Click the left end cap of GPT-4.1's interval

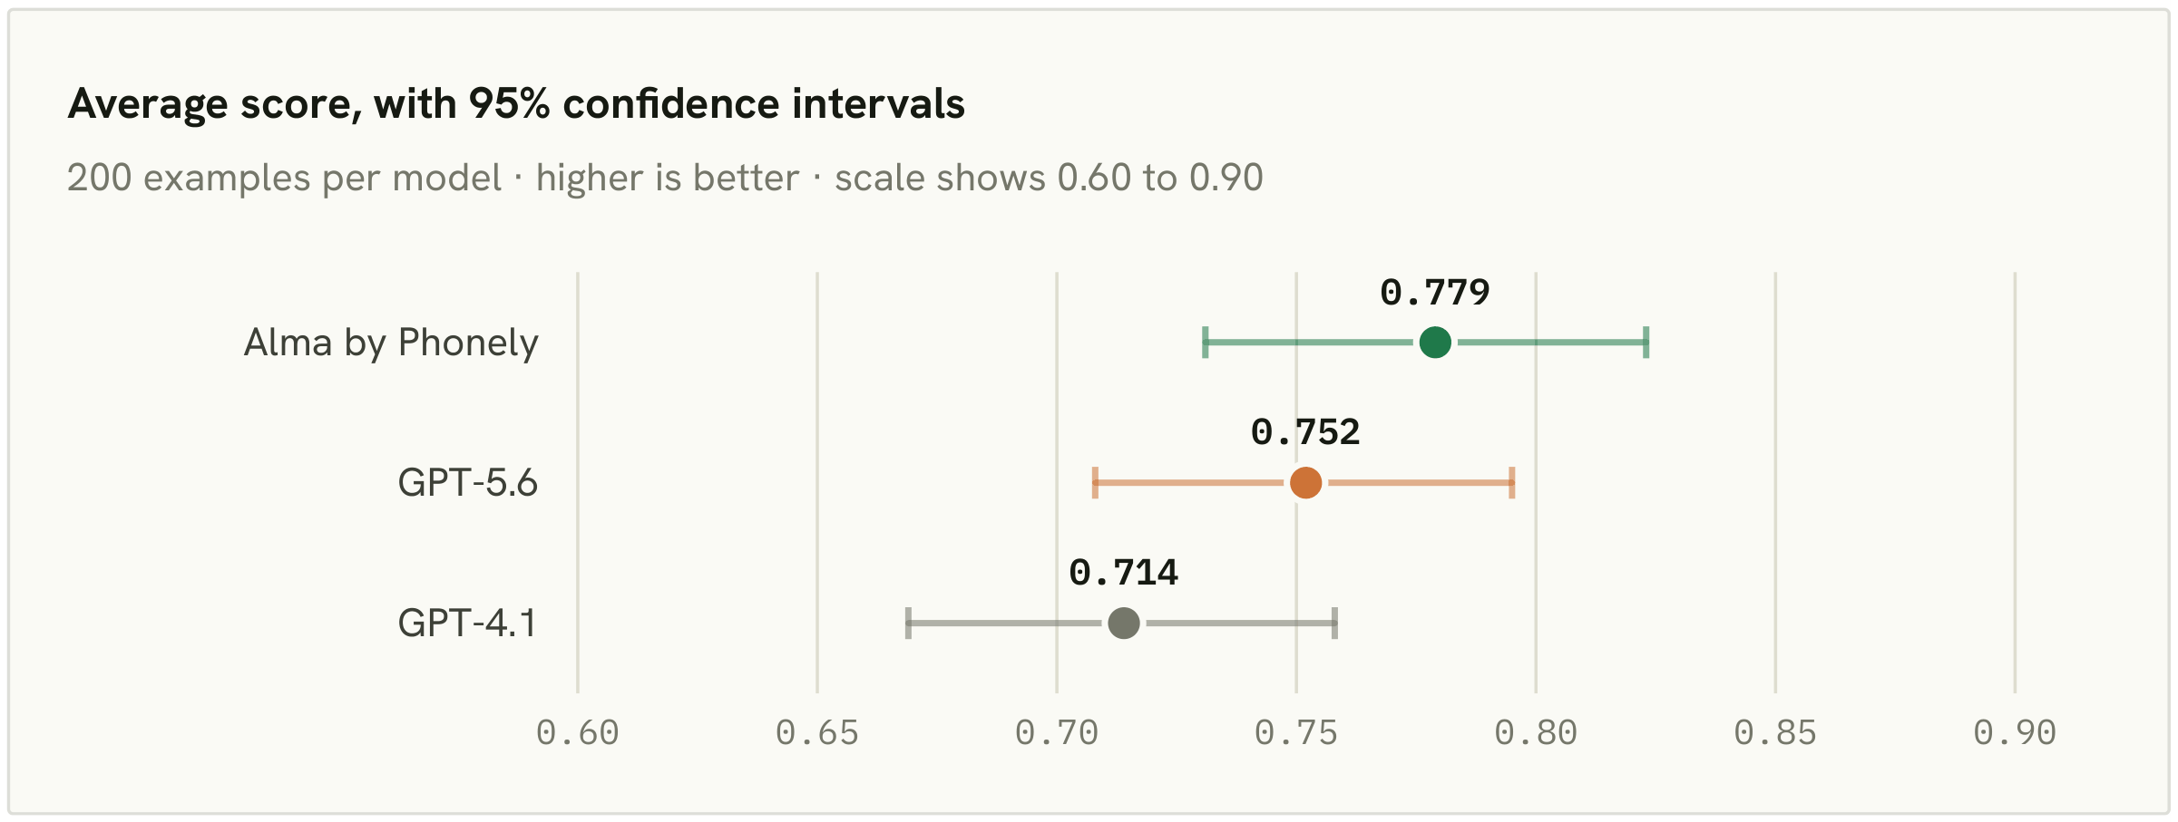click(x=908, y=624)
